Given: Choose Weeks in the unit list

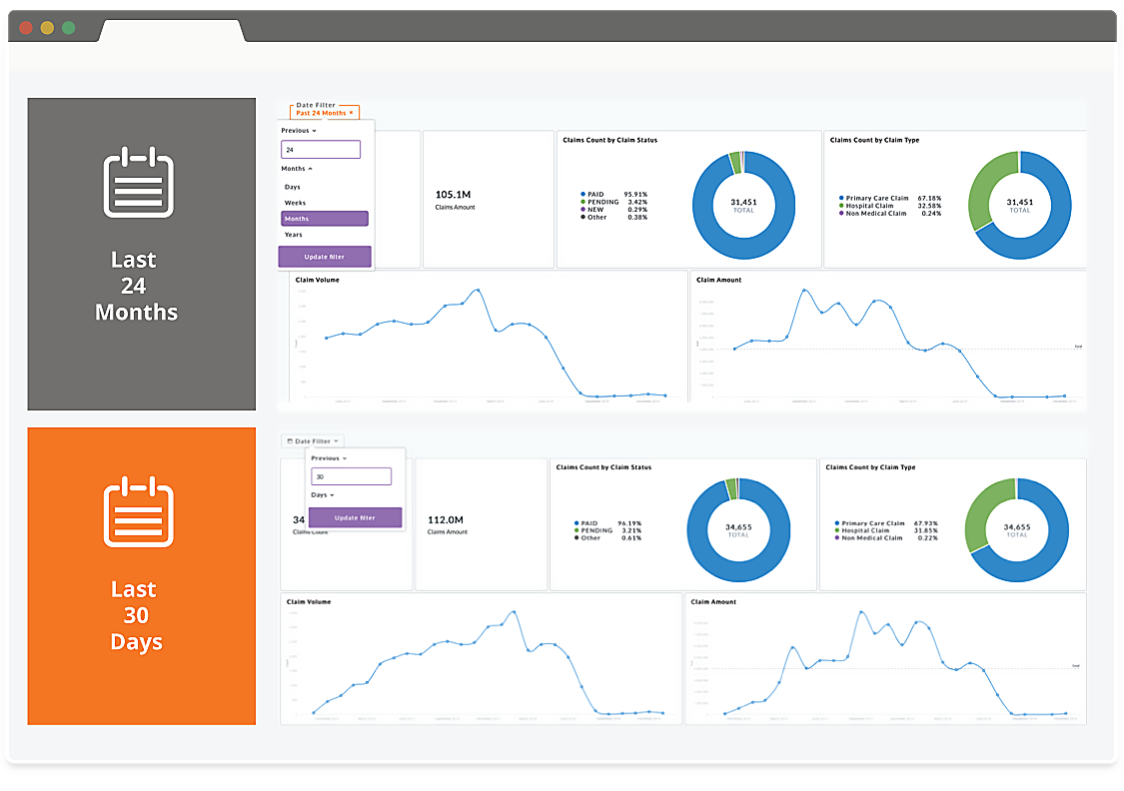Looking at the screenshot, I should [x=295, y=203].
